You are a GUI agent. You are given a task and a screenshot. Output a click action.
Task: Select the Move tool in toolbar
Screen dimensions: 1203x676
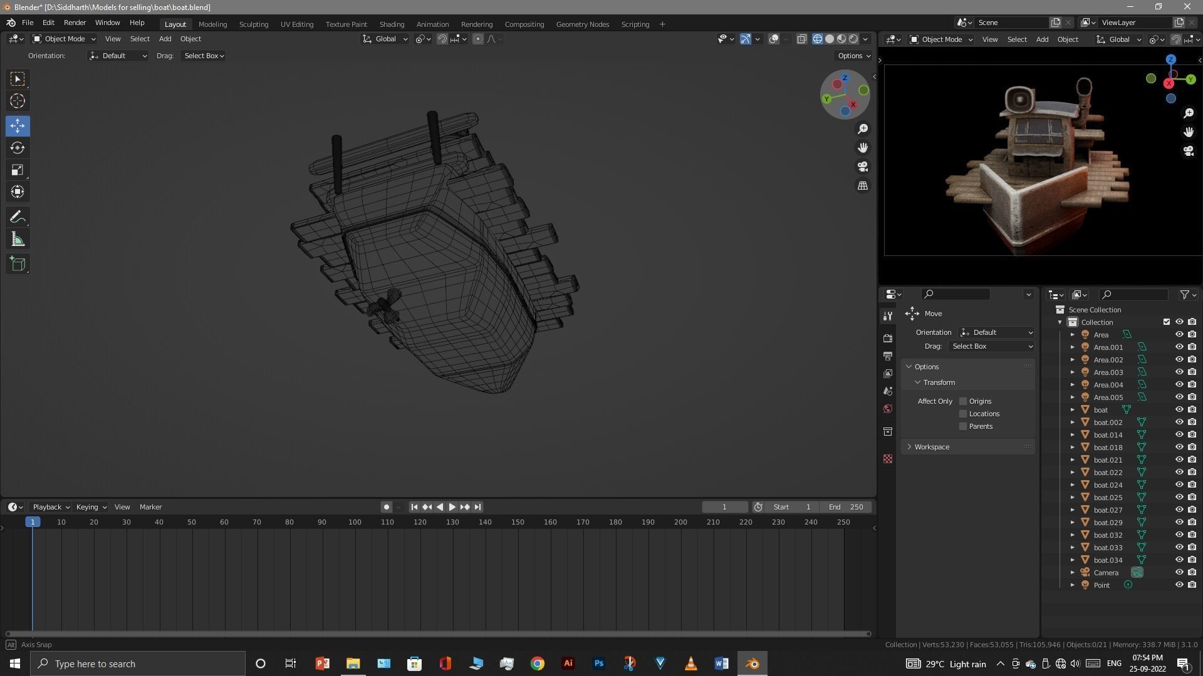coord(18,126)
